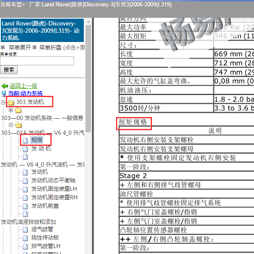Click document icon for 发动机固定装置RH
Screen dimensions: 254x254
pyautogui.click(x=25, y=197)
